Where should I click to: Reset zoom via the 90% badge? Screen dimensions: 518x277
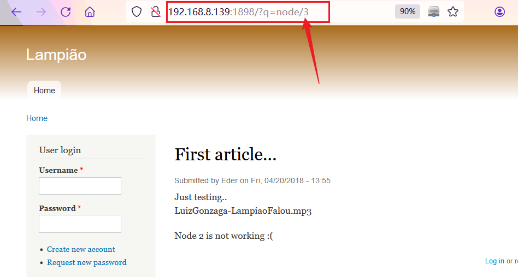408,11
